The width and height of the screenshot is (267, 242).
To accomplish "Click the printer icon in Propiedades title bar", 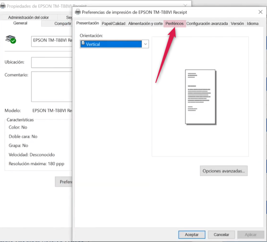I will click(x=3, y=6).
